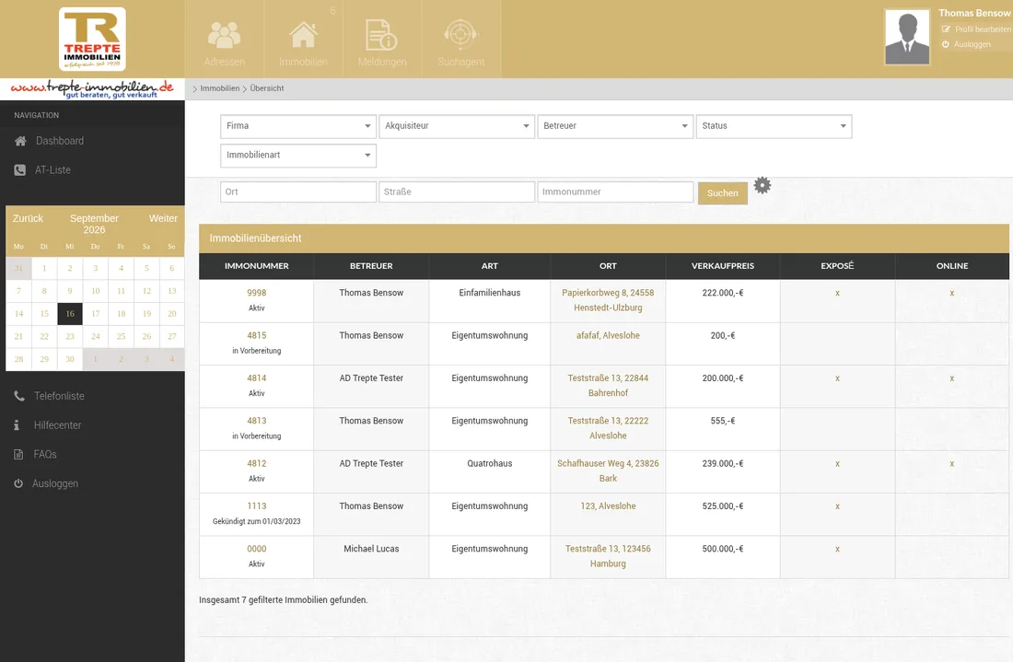The width and height of the screenshot is (1013, 662).
Task: Click Ausloggen under the user name
Action: [x=966, y=44]
